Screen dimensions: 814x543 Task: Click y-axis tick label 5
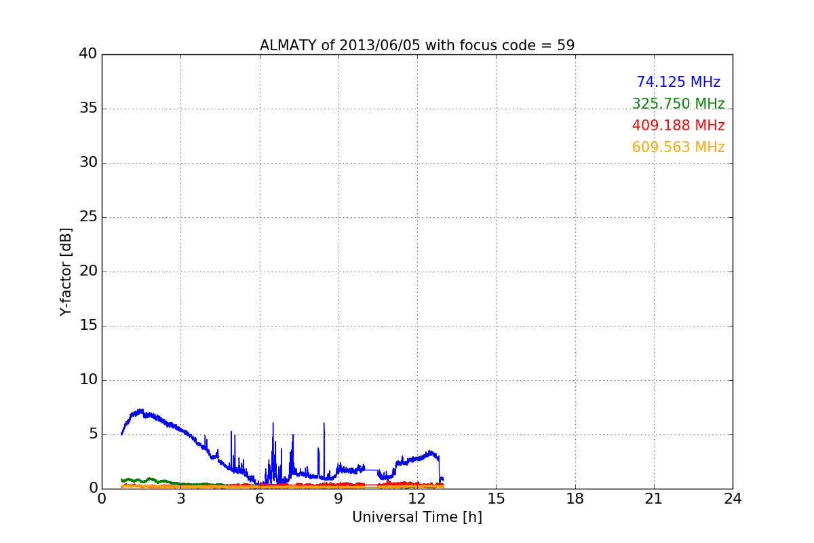pos(92,434)
